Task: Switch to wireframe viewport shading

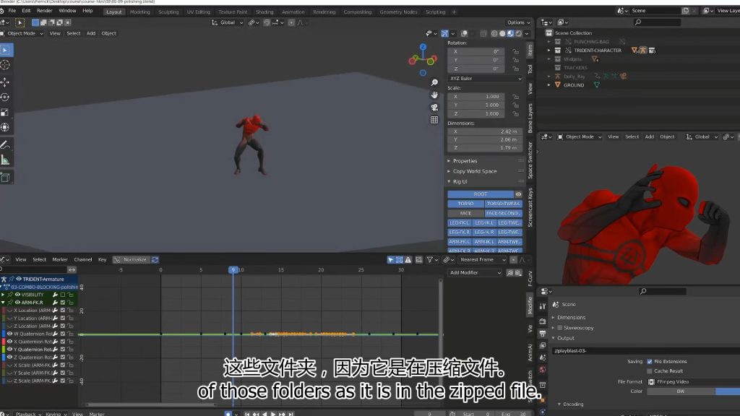Action: (x=494, y=33)
